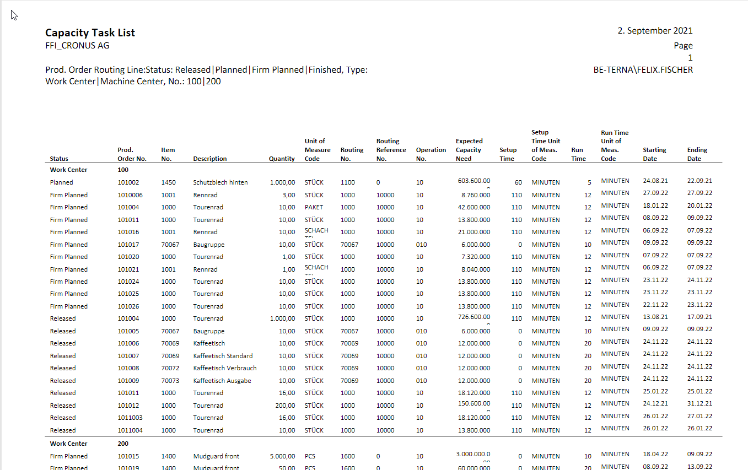Screen dimensions: 748x470
Task: Click the 'Status' column header
Action: tap(59, 159)
